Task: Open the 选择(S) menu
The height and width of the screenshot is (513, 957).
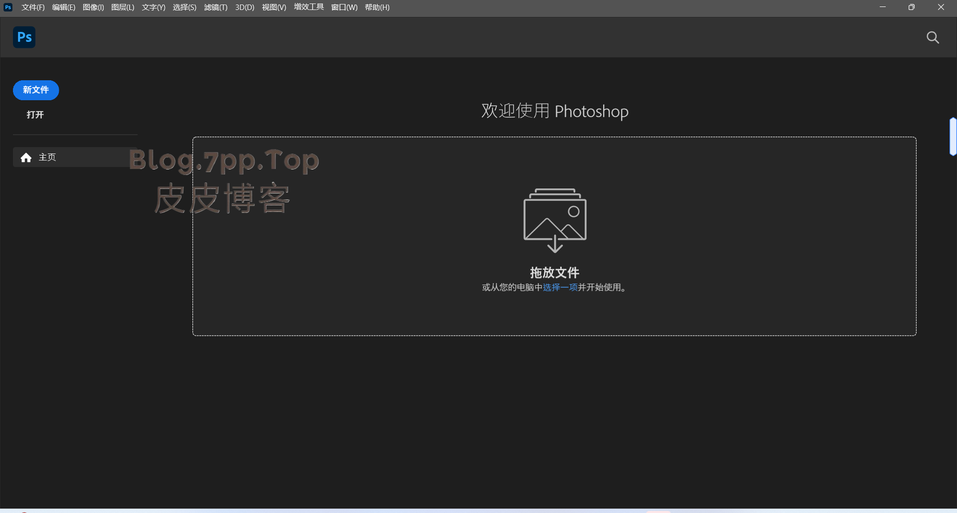Action: (x=184, y=7)
